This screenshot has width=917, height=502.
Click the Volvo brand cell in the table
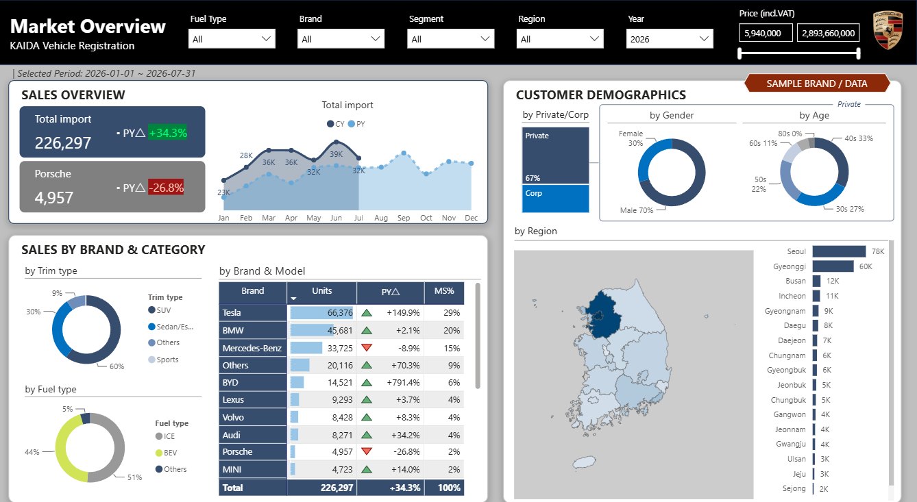tap(252, 417)
